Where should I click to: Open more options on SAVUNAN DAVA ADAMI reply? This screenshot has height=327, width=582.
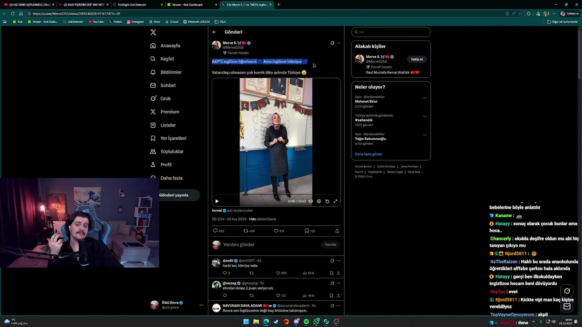pyautogui.click(x=338, y=306)
